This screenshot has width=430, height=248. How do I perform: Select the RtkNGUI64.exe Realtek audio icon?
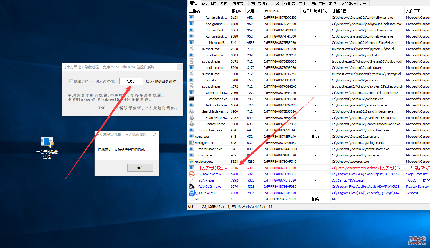[192, 187]
